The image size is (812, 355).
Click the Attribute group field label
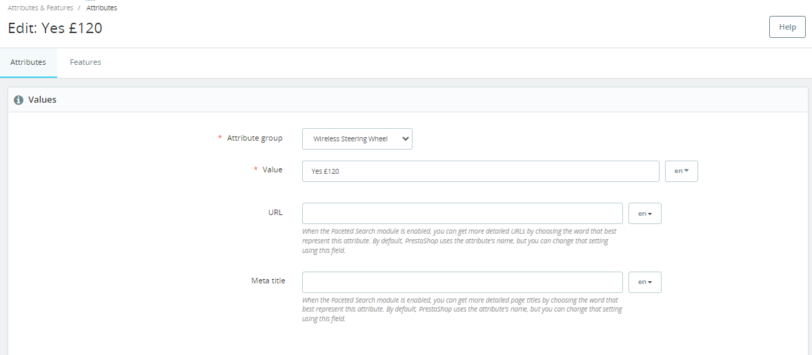coord(255,138)
